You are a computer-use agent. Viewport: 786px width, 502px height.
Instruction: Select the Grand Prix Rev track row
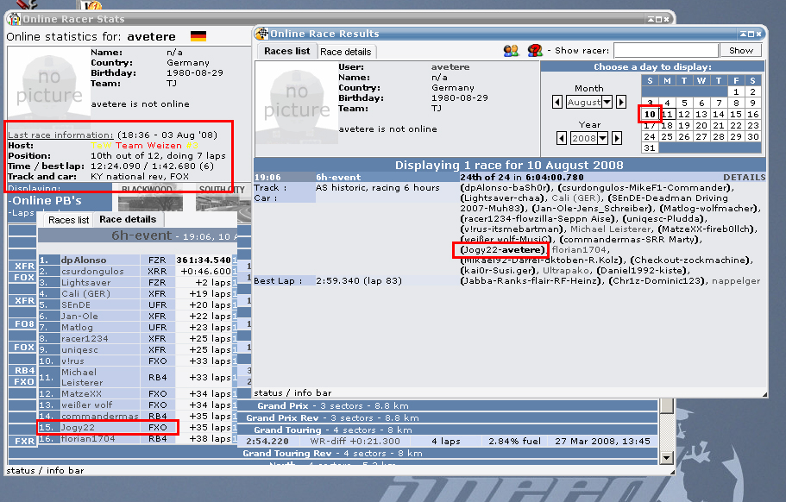point(448,417)
